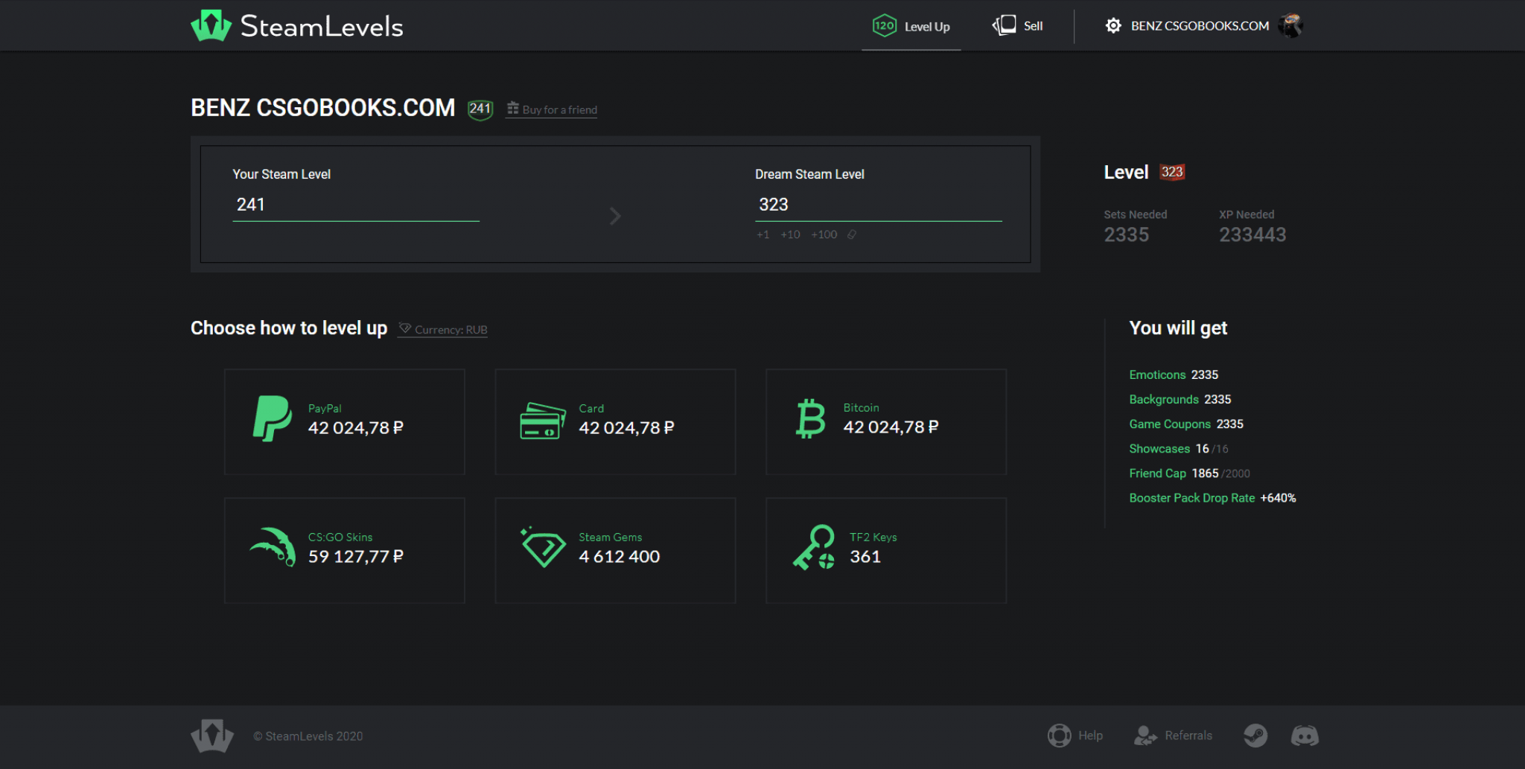Select the Bitcoin payment option
Viewport: 1525px width, 769px height.
point(886,421)
